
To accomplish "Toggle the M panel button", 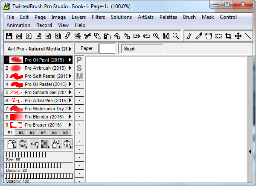I will (x=79, y=76).
